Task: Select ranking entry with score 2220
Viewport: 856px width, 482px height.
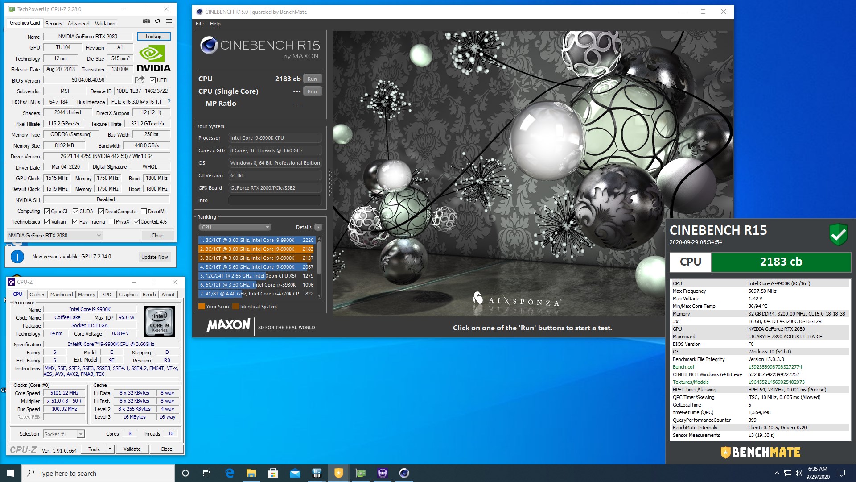Action: [x=257, y=240]
